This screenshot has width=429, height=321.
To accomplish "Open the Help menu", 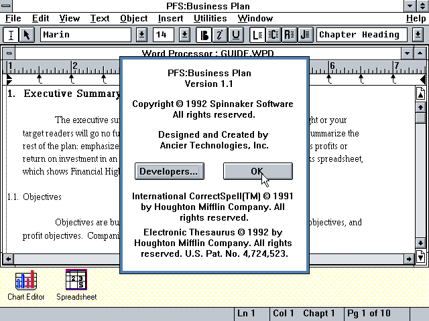I will tap(416, 18).
